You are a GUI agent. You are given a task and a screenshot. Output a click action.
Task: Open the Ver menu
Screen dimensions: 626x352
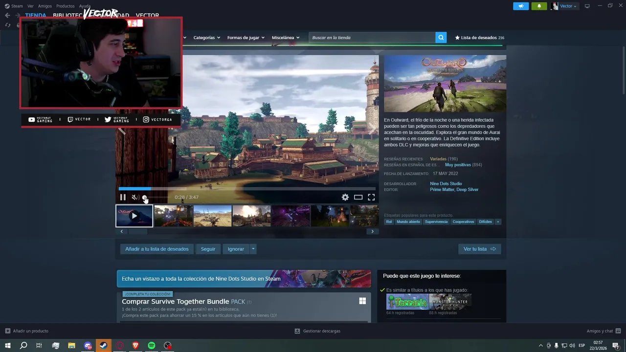tap(30, 6)
